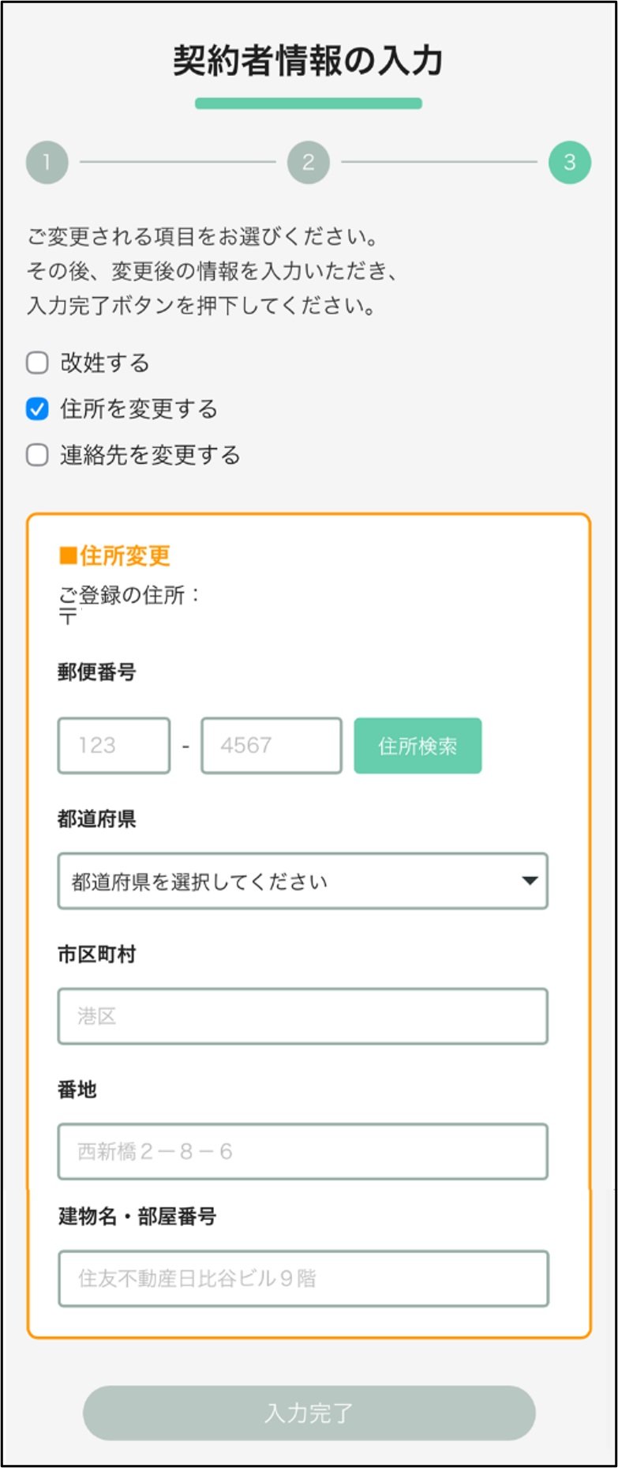Click the green progress bar under title
This screenshot has width=618, height=1468.
309,101
